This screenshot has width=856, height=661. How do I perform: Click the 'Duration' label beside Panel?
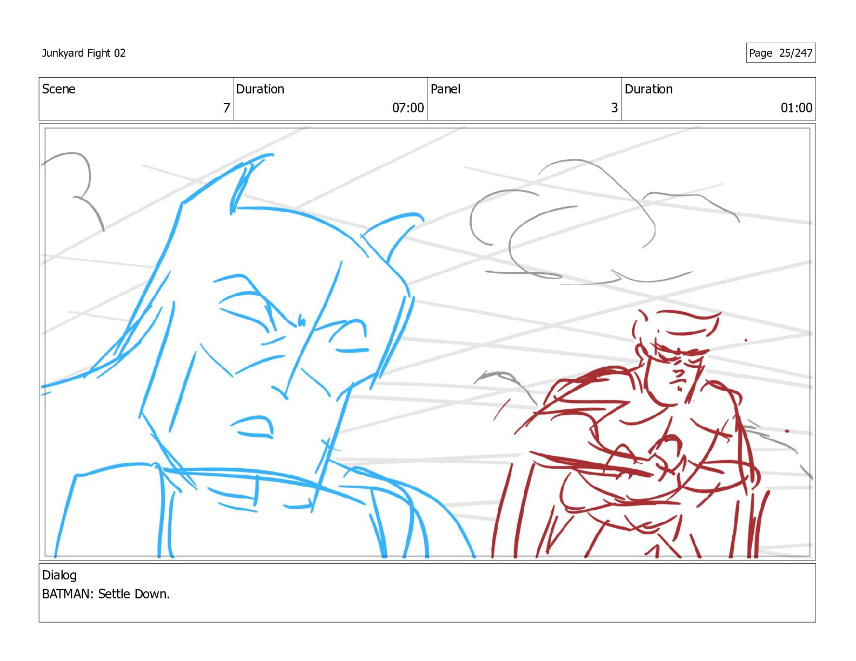(648, 89)
